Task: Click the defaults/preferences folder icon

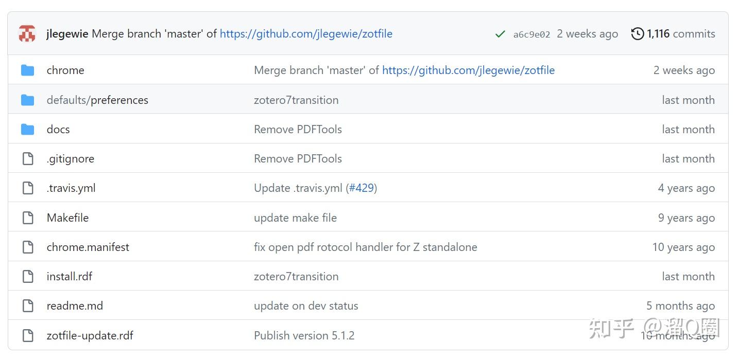Action: coord(27,100)
